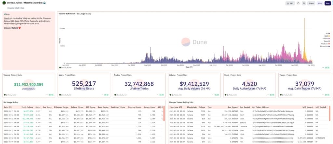This screenshot has width=333, height=144.
Task: Click the 2025-03-12 date cell
Action: coord(11,130)
